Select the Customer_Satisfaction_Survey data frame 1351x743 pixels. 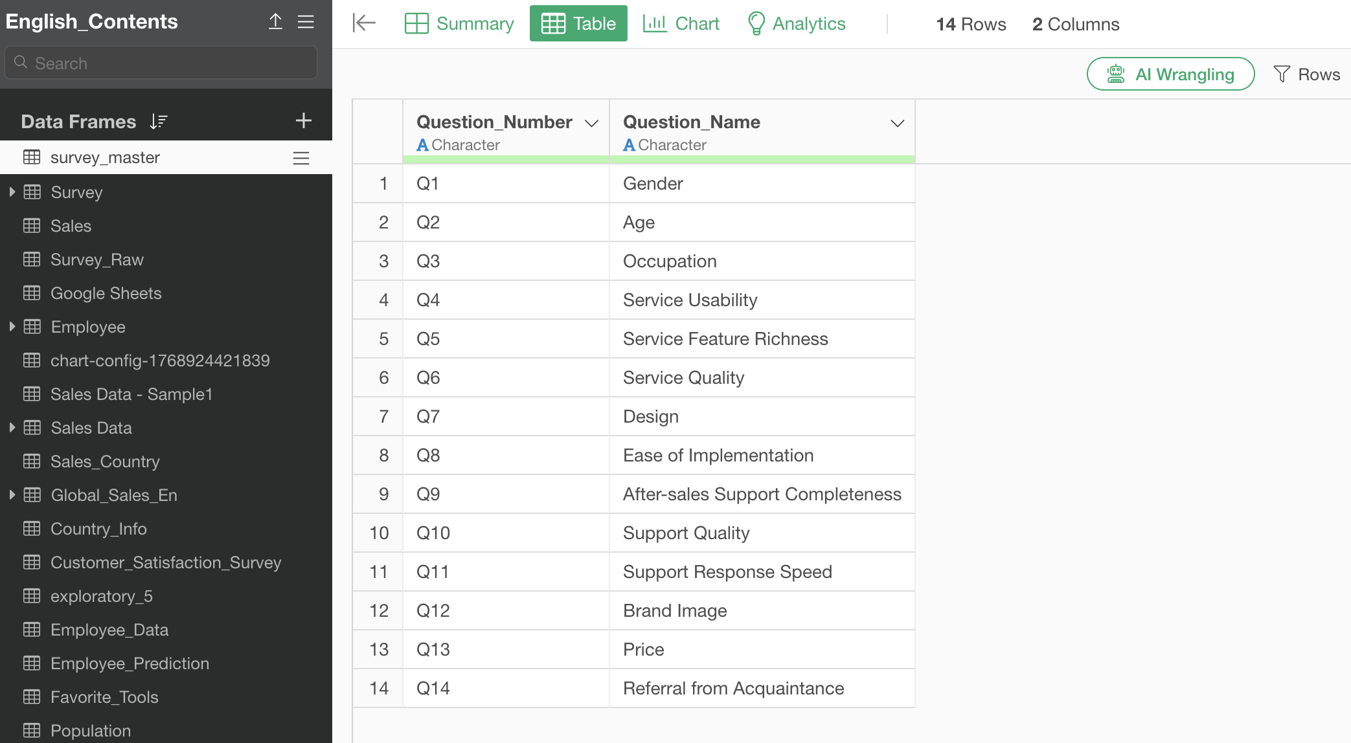tap(166, 562)
